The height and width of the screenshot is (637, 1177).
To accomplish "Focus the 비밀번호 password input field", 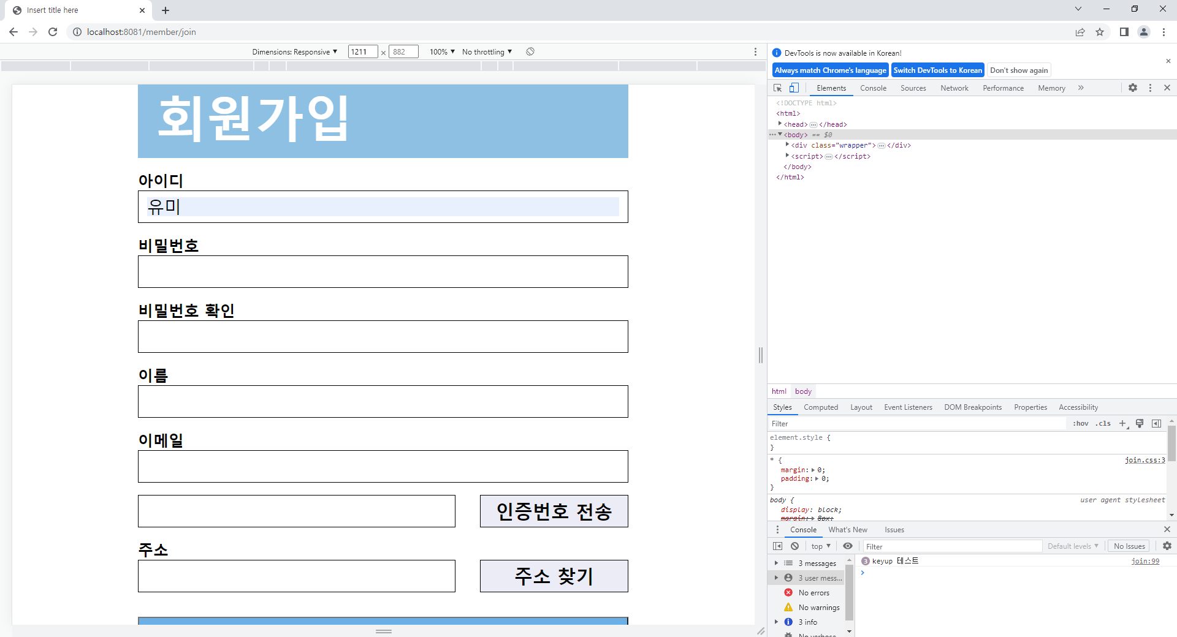I will 383,272.
